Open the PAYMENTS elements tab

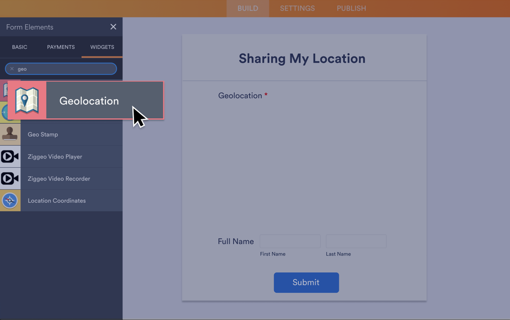pyautogui.click(x=61, y=47)
